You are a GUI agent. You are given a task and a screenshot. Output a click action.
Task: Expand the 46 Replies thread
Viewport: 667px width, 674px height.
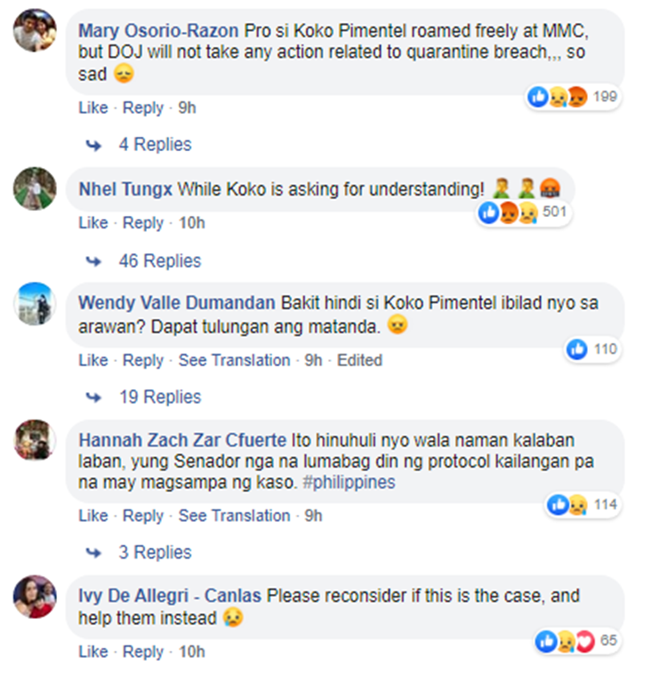(x=159, y=261)
